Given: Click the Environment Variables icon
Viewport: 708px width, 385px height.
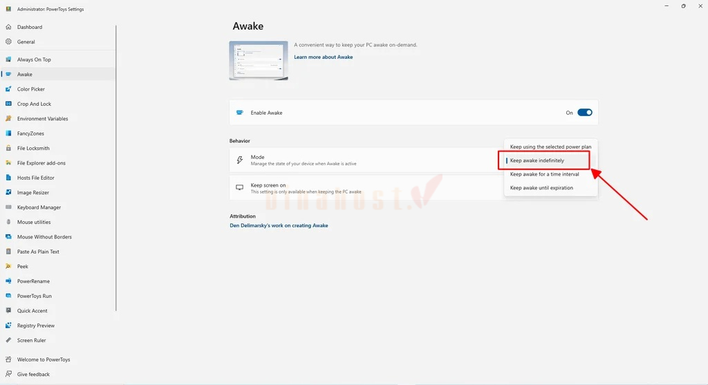Looking at the screenshot, I should pos(8,119).
